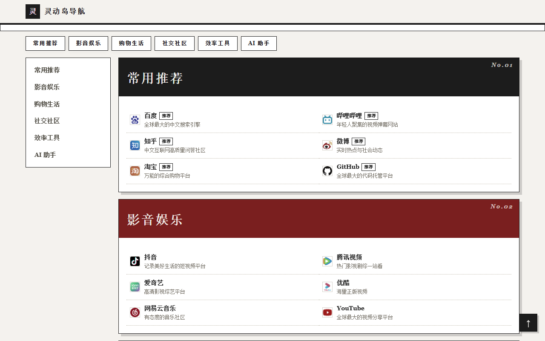Image resolution: width=545 pixels, height=341 pixels.
Task: Visit the 优酷 site name link
Action: (343, 283)
